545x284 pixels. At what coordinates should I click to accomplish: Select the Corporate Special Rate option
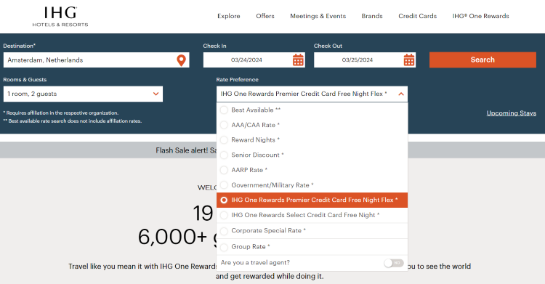click(312, 230)
